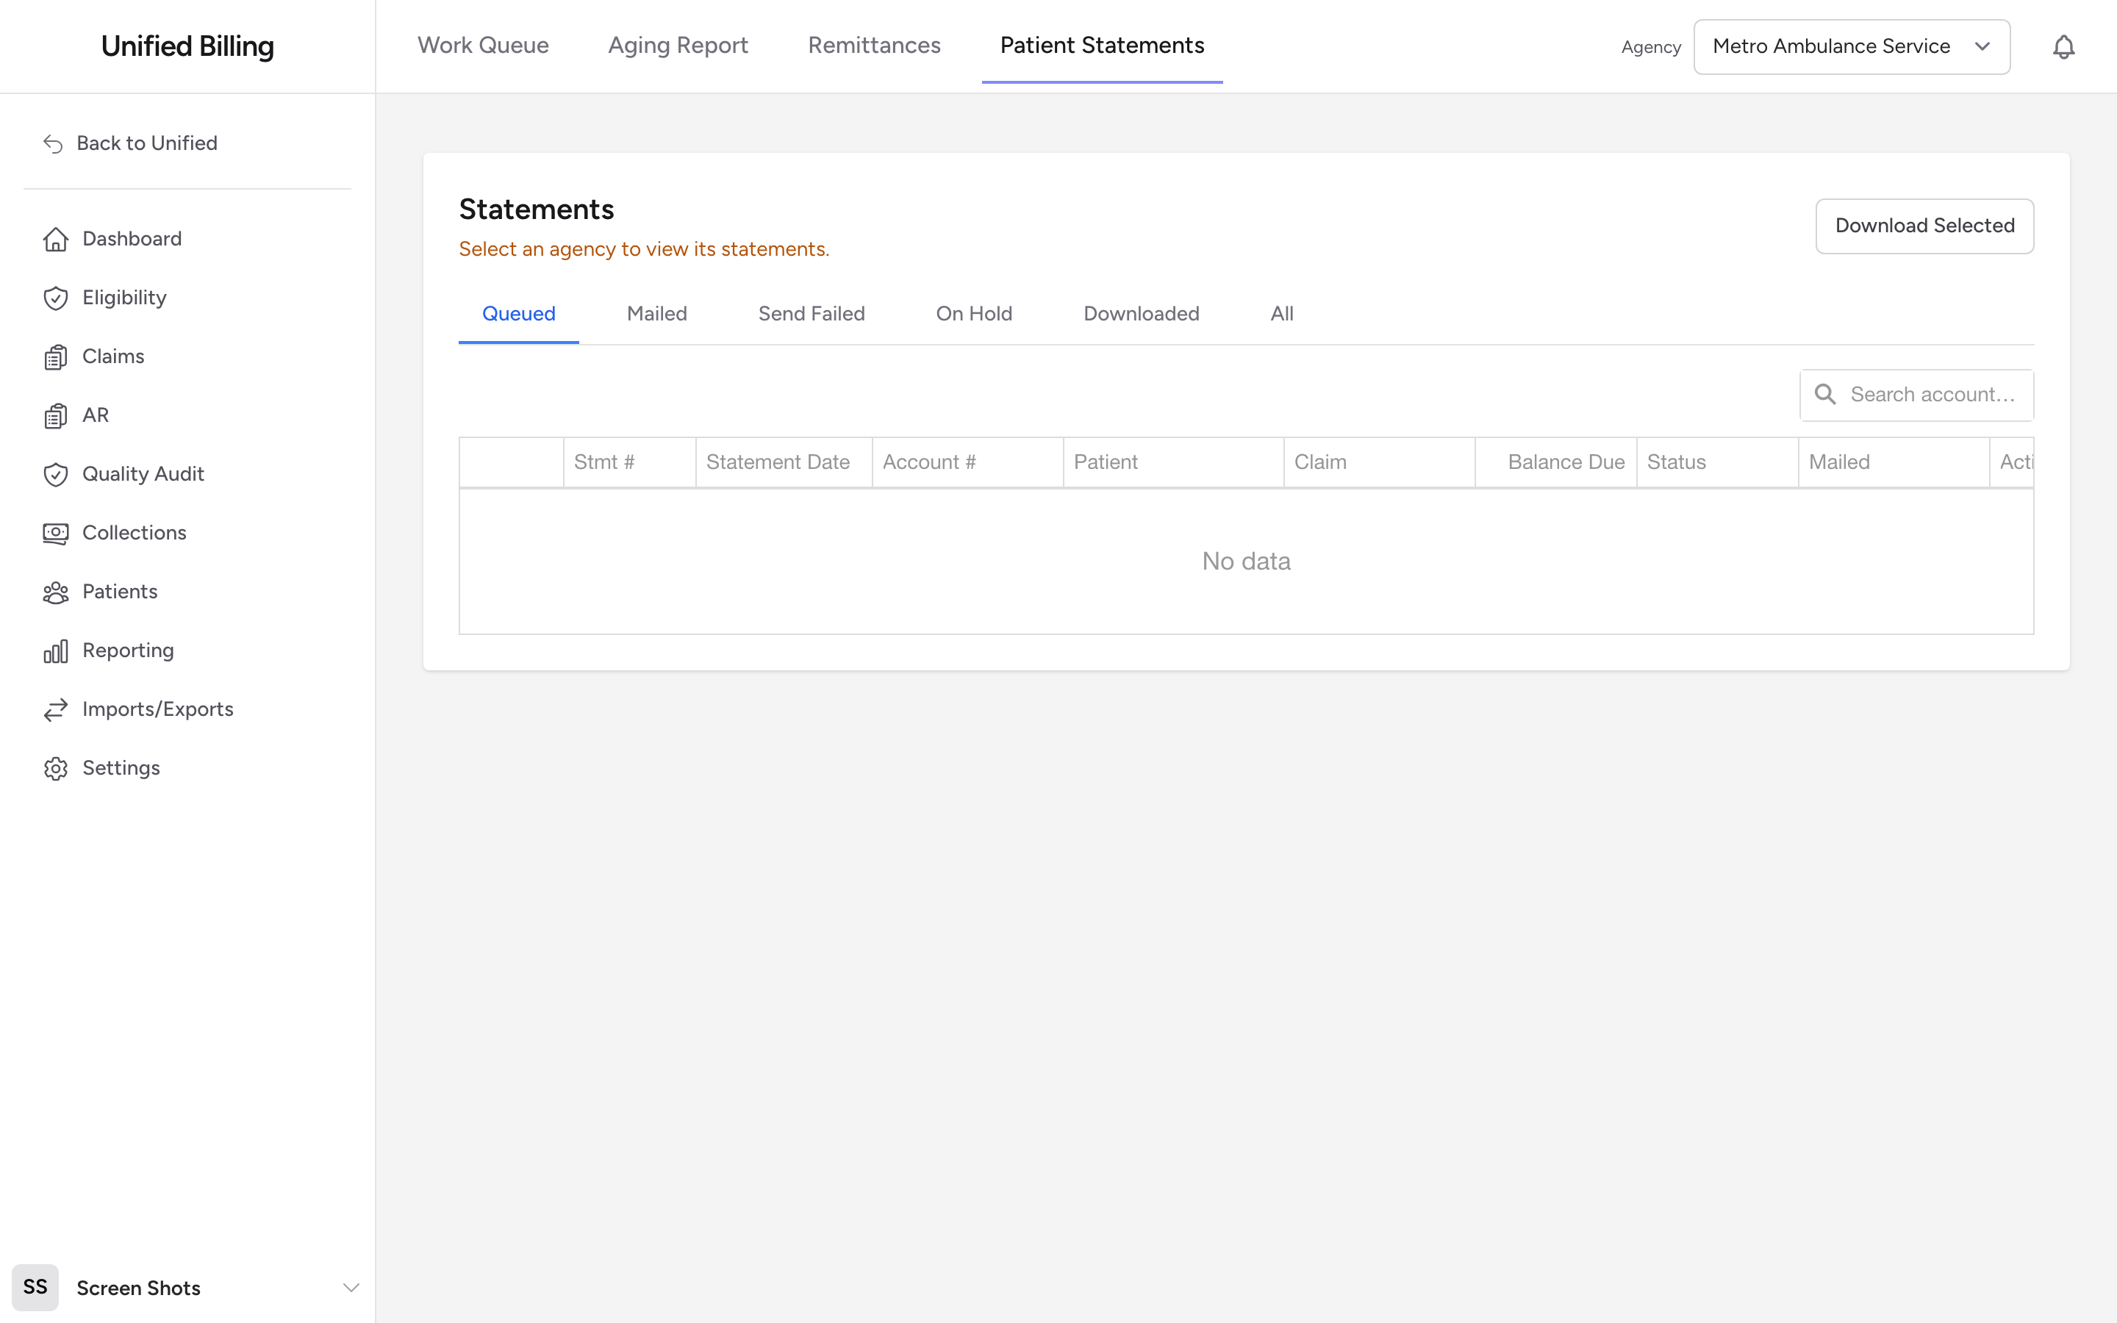Click the Dashboard home icon
Image resolution: width=2117 pixels, height=1323 pixels.
point(55,239)
